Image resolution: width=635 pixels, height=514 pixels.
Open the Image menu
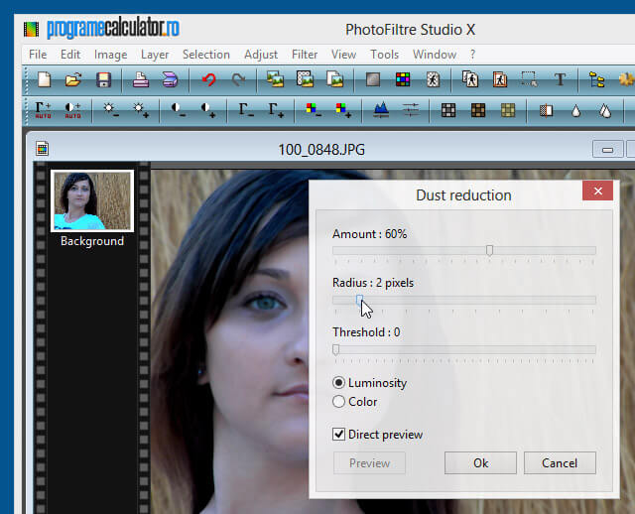[x=110, y=55]
